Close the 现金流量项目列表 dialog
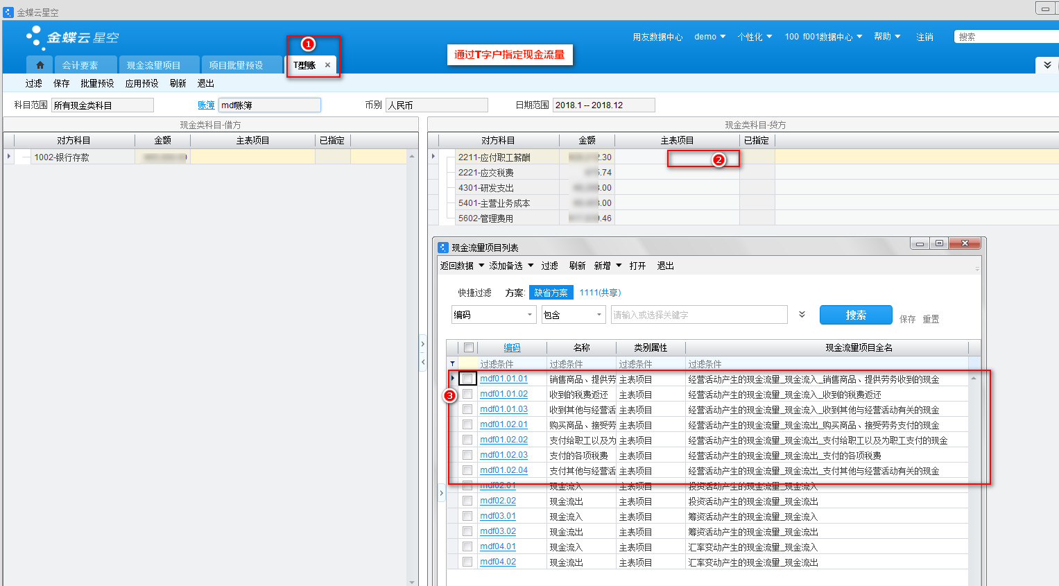The height and width of the screenshot is (586, 1059). [x=964, y=243]
